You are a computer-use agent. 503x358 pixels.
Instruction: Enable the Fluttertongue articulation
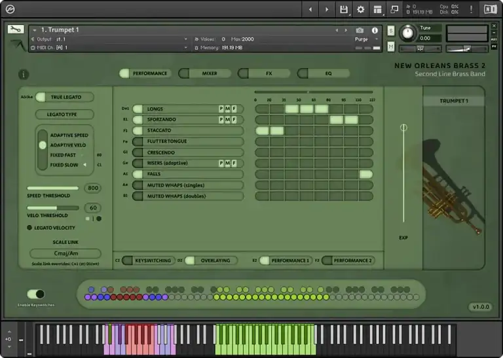(138, 141)
